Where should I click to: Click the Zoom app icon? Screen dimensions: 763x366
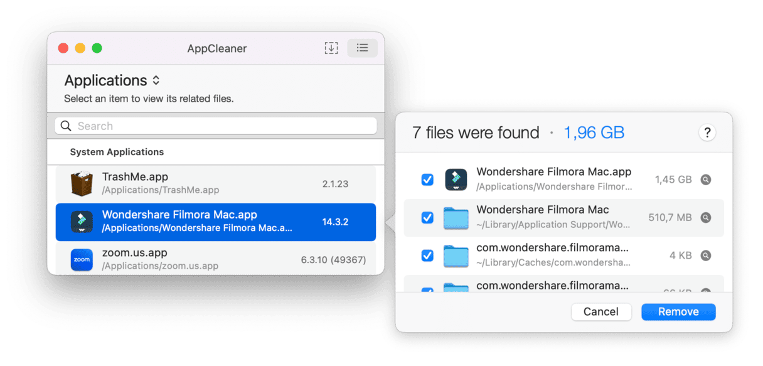click(x=82, y=259)
